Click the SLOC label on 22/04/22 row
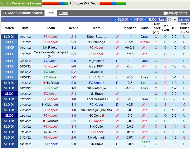190x149 pixels. pos(9,116)
